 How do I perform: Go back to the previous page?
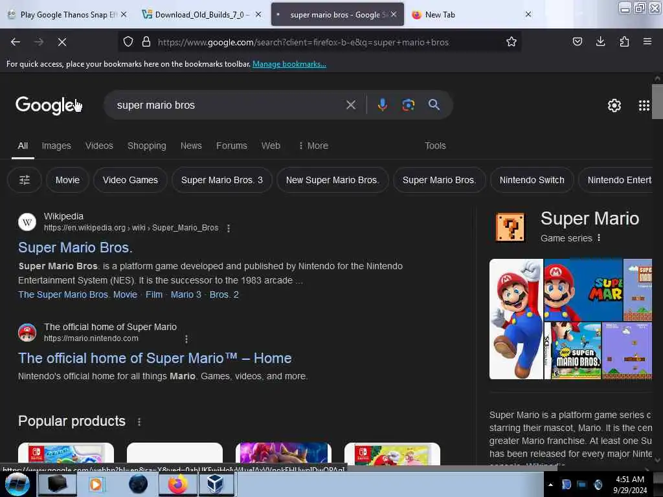[16, 42]
